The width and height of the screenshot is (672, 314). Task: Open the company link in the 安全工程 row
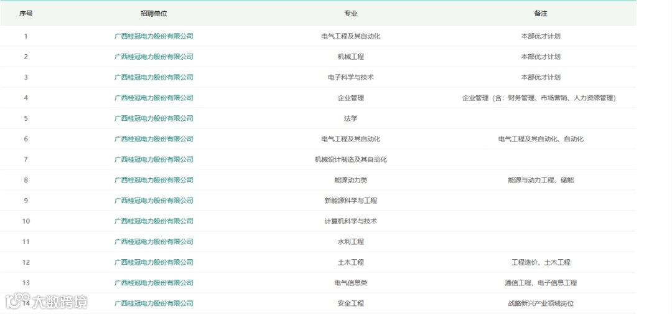154,303
